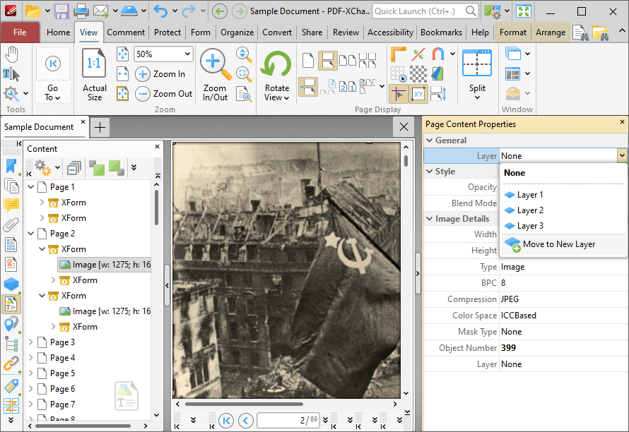
Task: Open the Comments pane in sidebar
Action: click(x=11, y=205)
